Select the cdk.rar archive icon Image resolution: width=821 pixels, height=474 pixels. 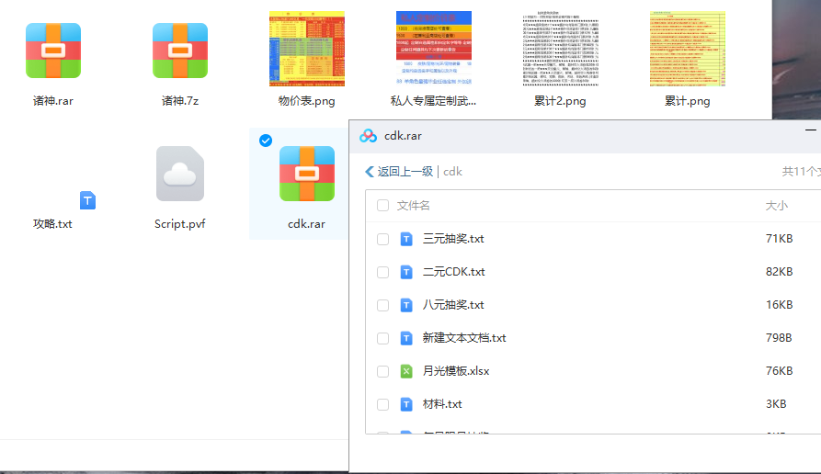pos(306,174)
